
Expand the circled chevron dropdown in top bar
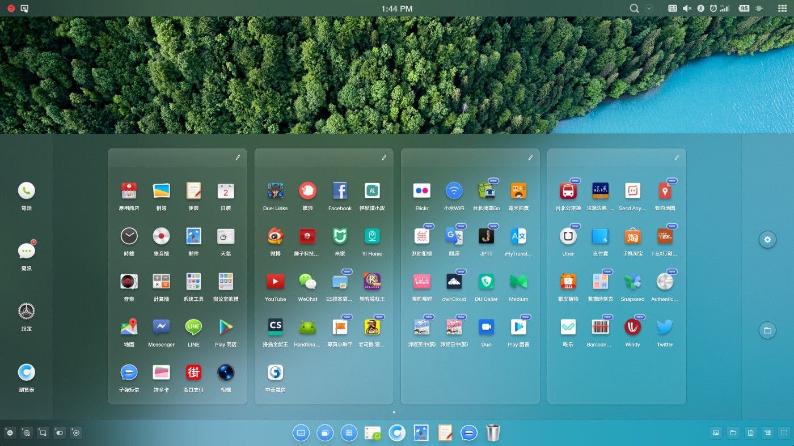pos(649,9)
